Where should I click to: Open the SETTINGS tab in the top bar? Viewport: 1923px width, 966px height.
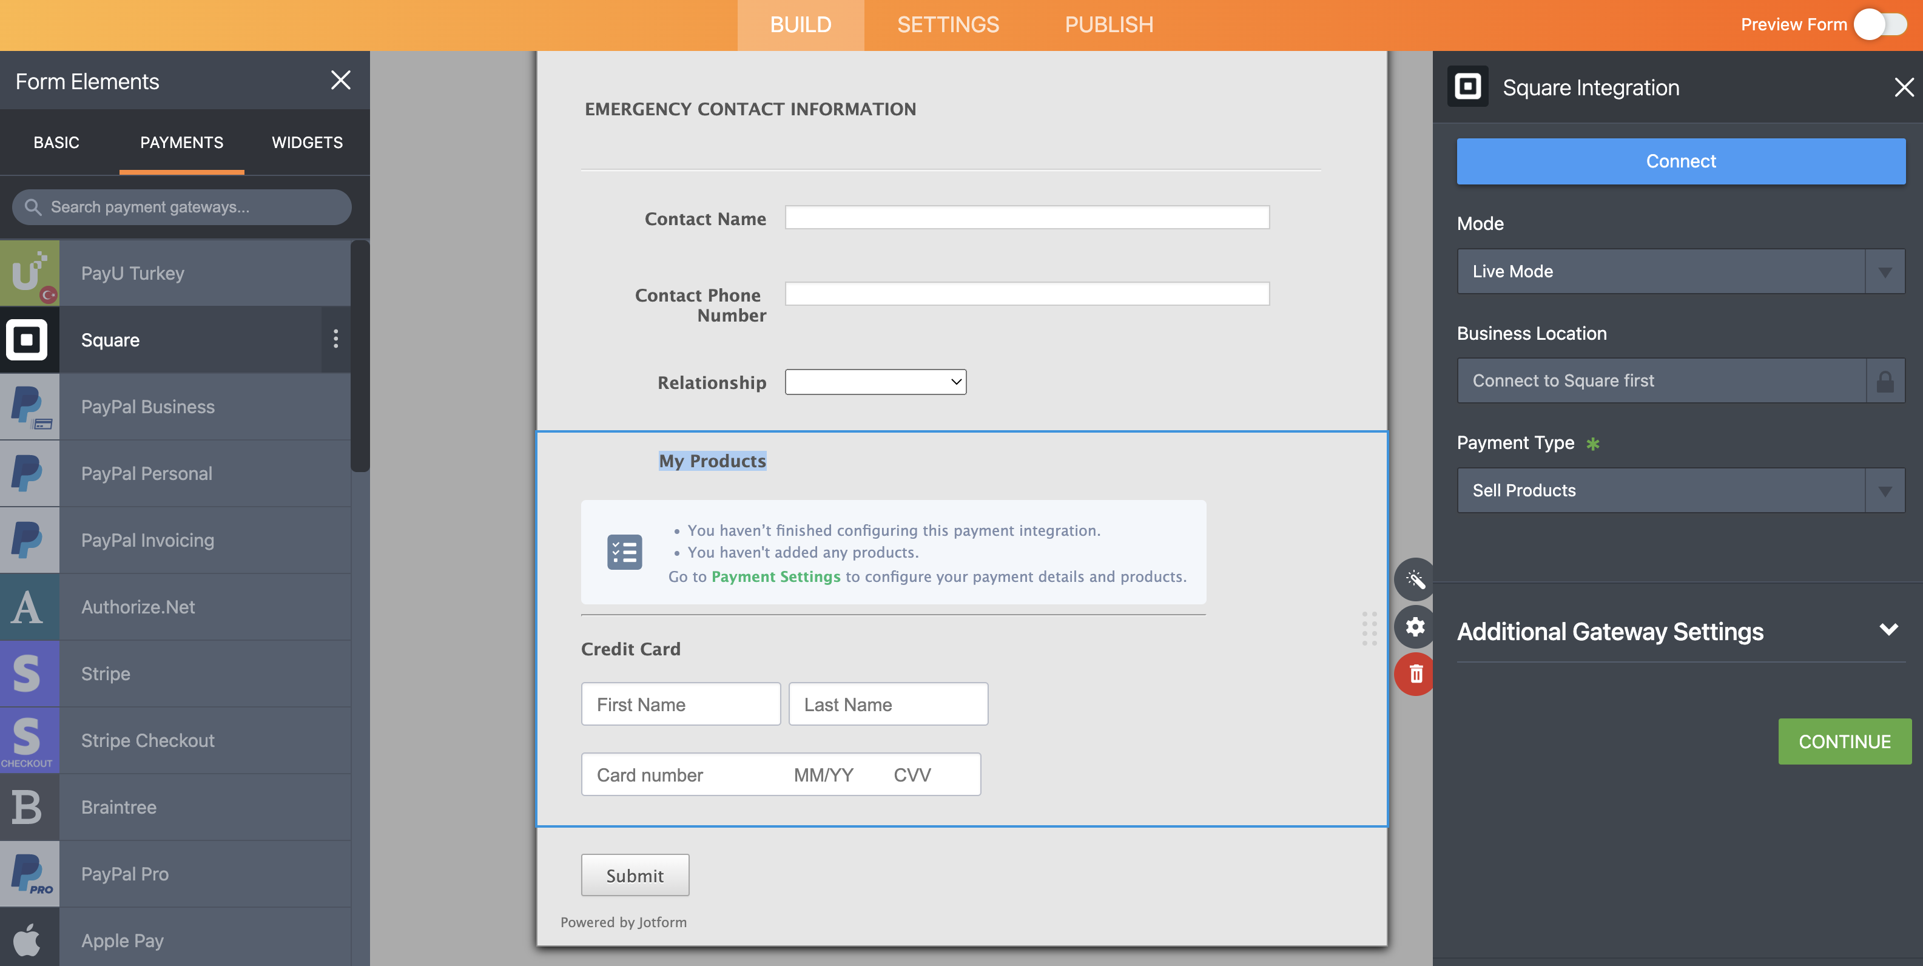(948, 25)
